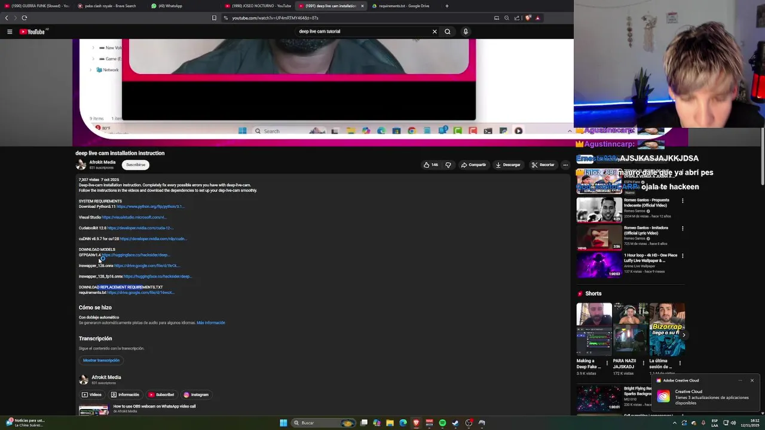The height and width of the screenshot is (430, 765).
Task: Click the Compartir share button
Action: click(473, 165)
